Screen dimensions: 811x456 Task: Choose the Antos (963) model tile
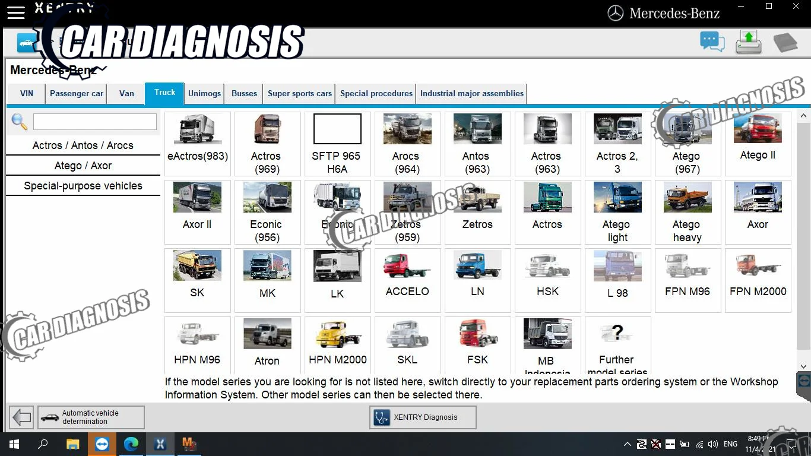coord(478,144)
